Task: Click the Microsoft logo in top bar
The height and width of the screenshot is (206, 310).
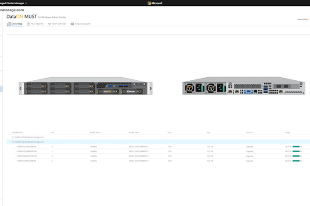Action: [155, 3]
